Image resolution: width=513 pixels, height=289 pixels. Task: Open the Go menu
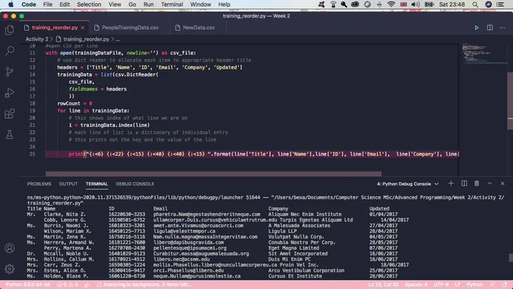(132, 5)
